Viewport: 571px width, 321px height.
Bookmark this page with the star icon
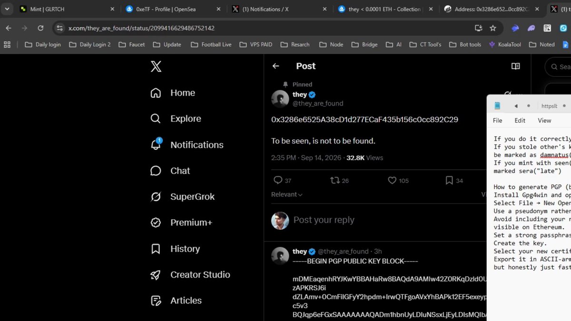(493, 28)
